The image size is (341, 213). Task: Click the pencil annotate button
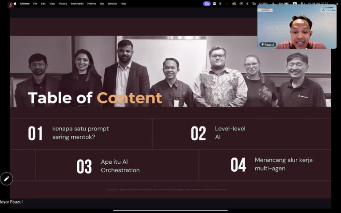[x=7, y=179]
